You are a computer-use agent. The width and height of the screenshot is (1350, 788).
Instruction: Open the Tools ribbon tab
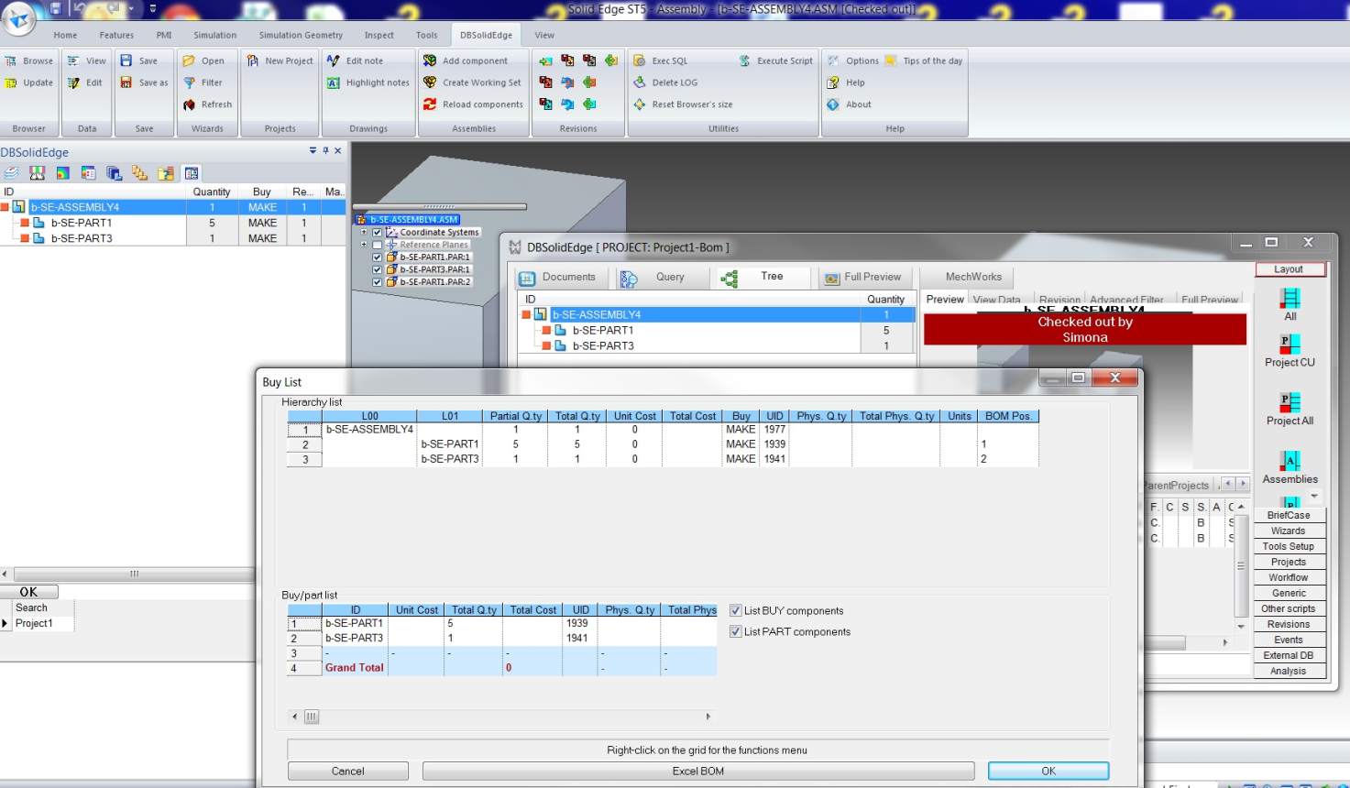[426, 35]
